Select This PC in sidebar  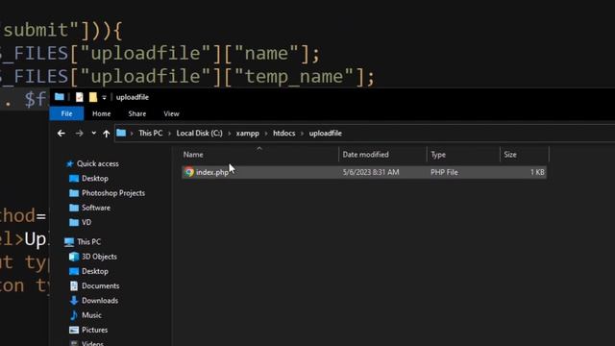click(x=88, y=241)
